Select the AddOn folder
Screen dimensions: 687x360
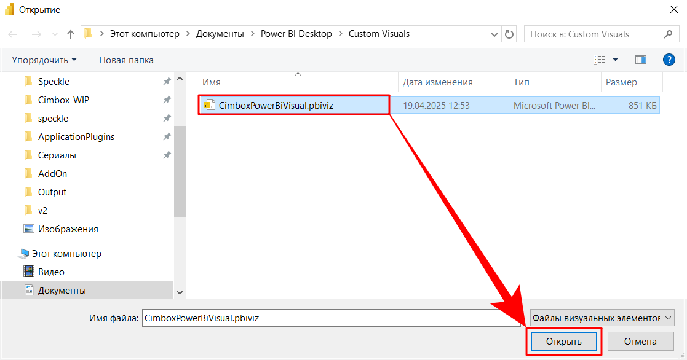[52, 173]
